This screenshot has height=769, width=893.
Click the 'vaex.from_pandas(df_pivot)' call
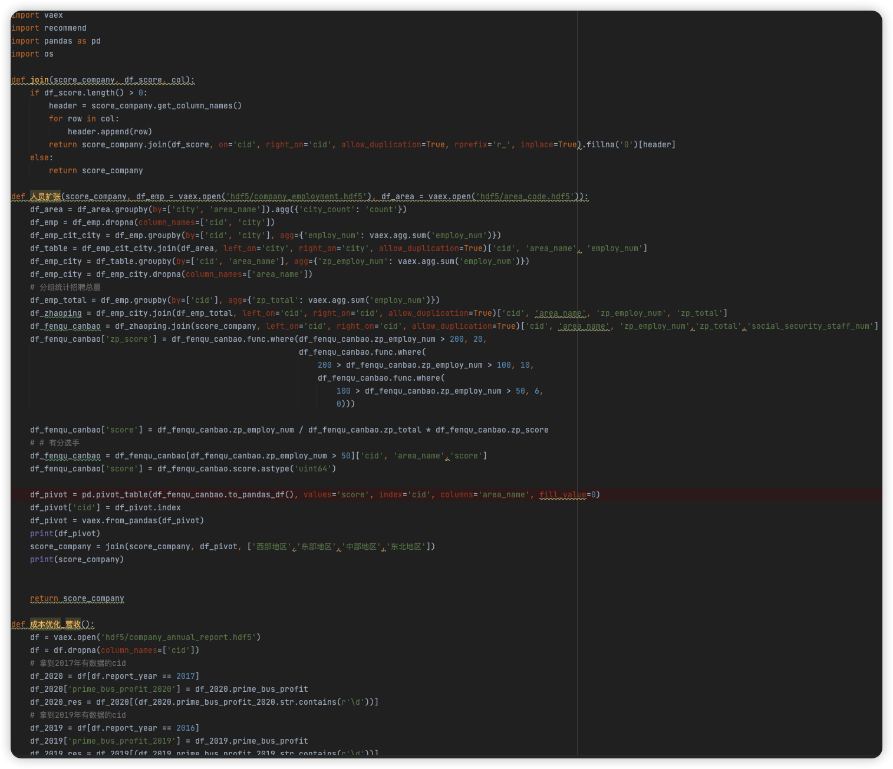click(143, 521)
